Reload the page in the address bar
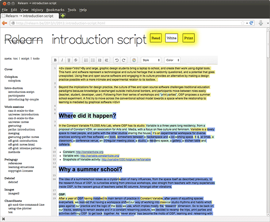This screenshot has height=222, width=270. click(252, 23)
